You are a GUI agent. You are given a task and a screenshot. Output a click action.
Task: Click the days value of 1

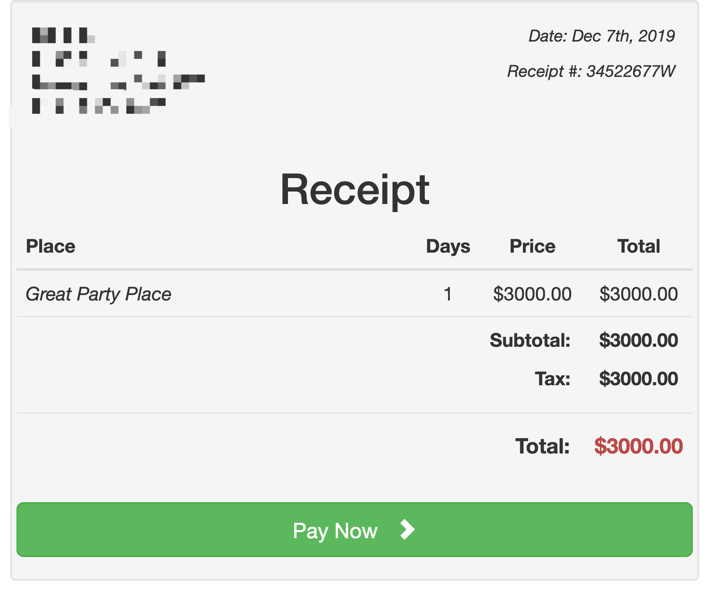[x=448, y=294]
